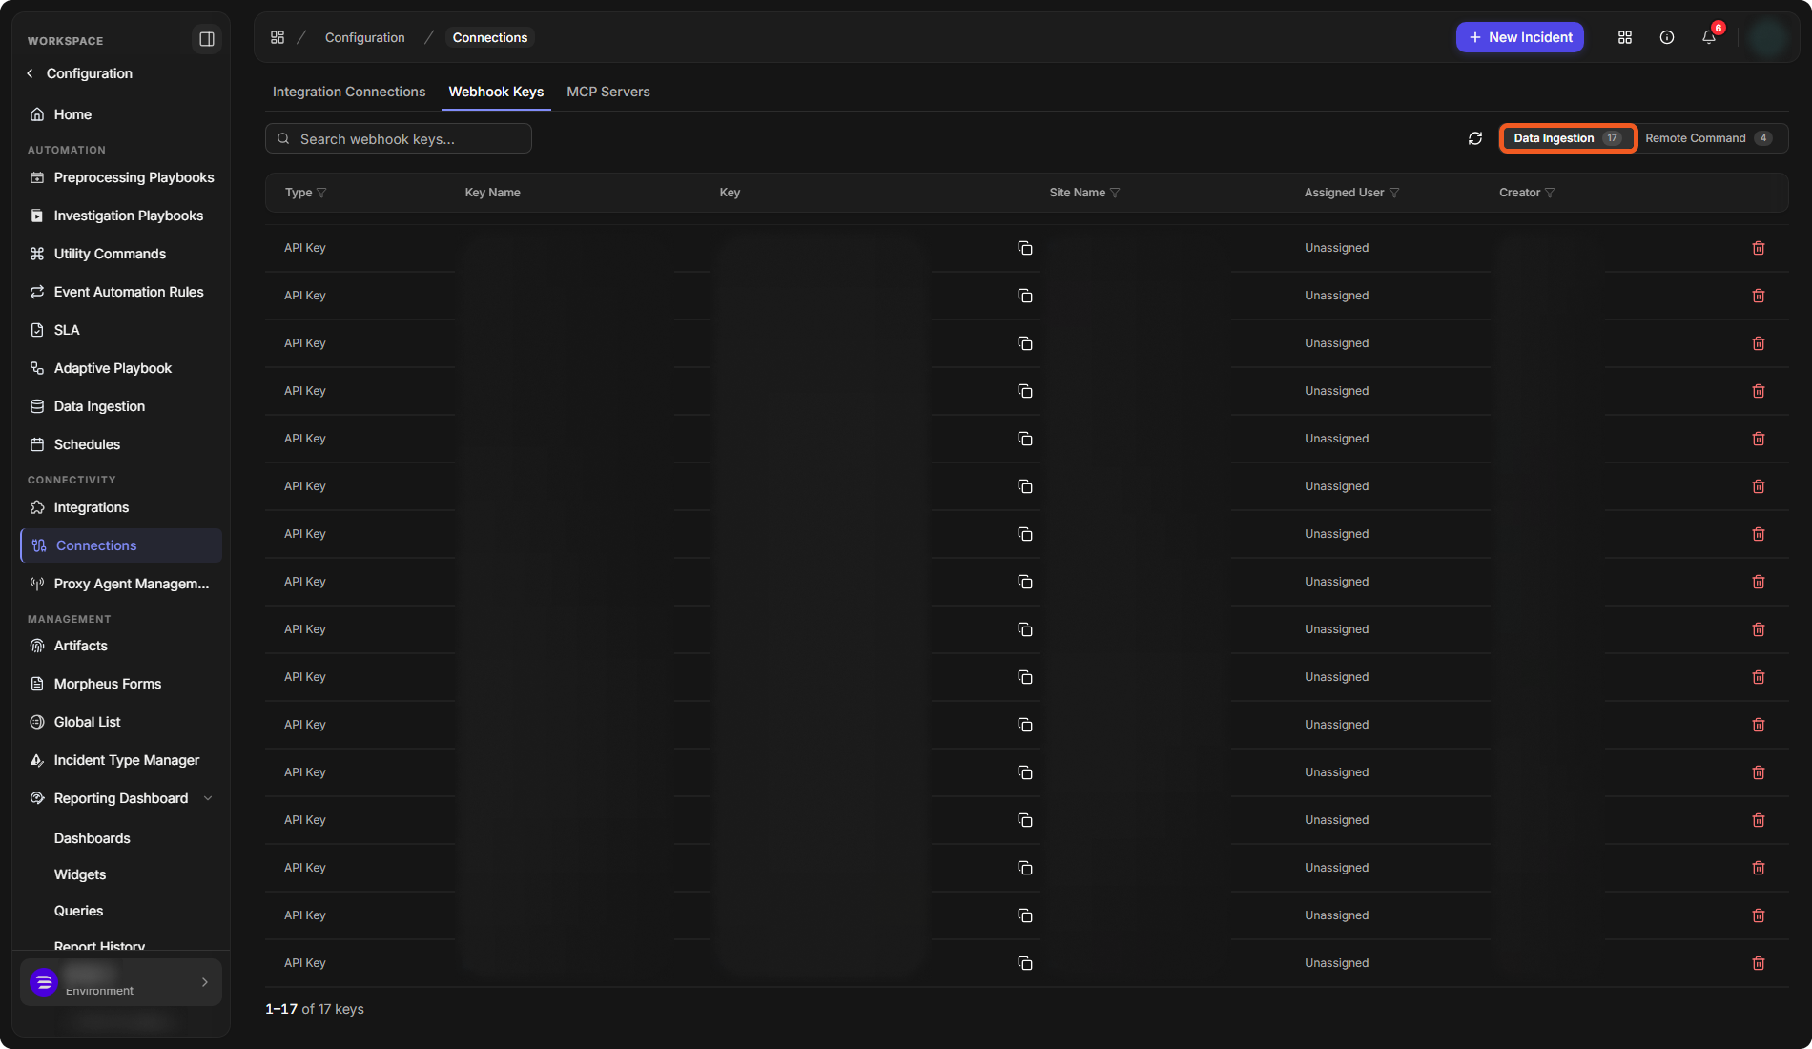Click the Search webhook keys field
Viewport: 1812px width, 1049px height.
(x=399, y=138)
